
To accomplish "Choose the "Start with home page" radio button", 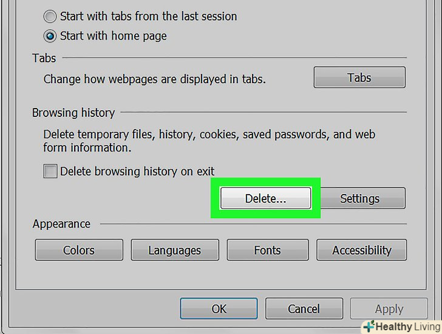I will tap(50, 36).
